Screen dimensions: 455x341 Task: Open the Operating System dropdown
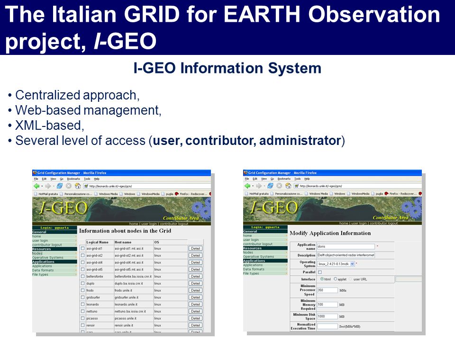[336, 264]
